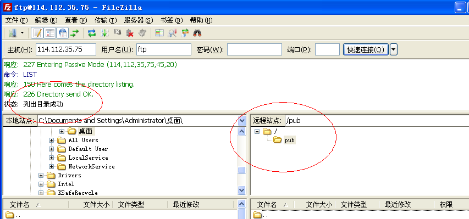Image resolution: width=469 pixels, height=219 pixels.
Task: Open Site Manager dropdown arrow
Action: click(x=22, y=33)
